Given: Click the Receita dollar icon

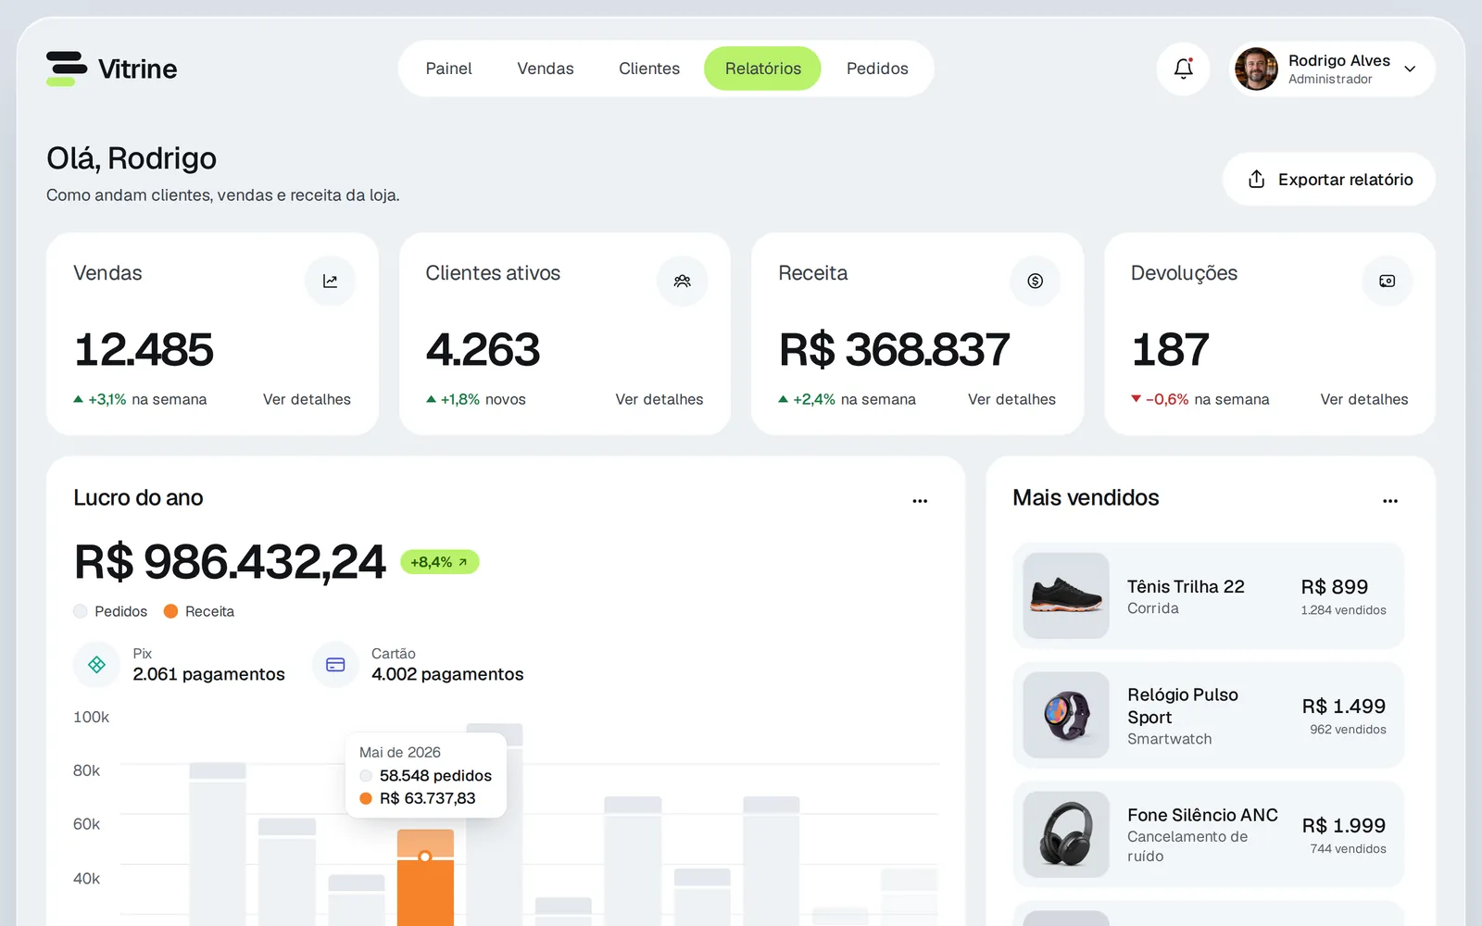Looking at the screenshot, I should pos(1036,281).
